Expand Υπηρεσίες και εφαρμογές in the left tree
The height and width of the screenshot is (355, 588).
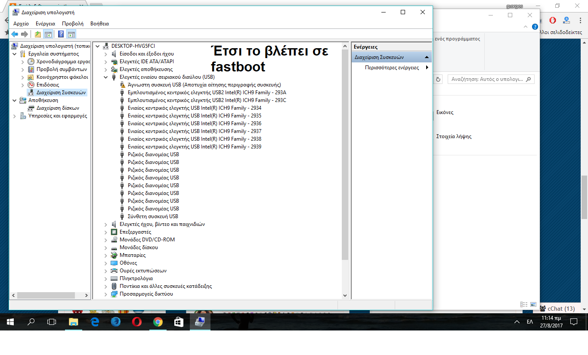[x=15, y=116]
